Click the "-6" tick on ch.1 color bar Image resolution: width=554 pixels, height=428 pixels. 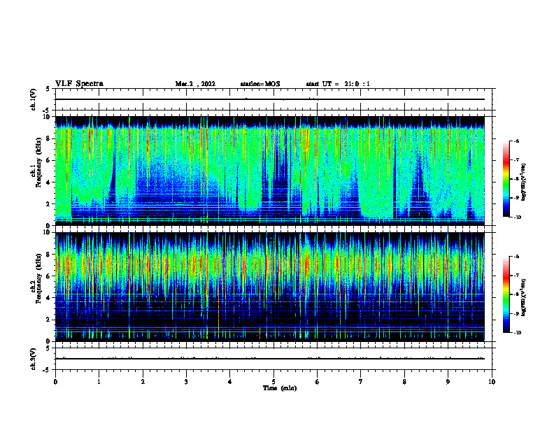pos(516,141)
